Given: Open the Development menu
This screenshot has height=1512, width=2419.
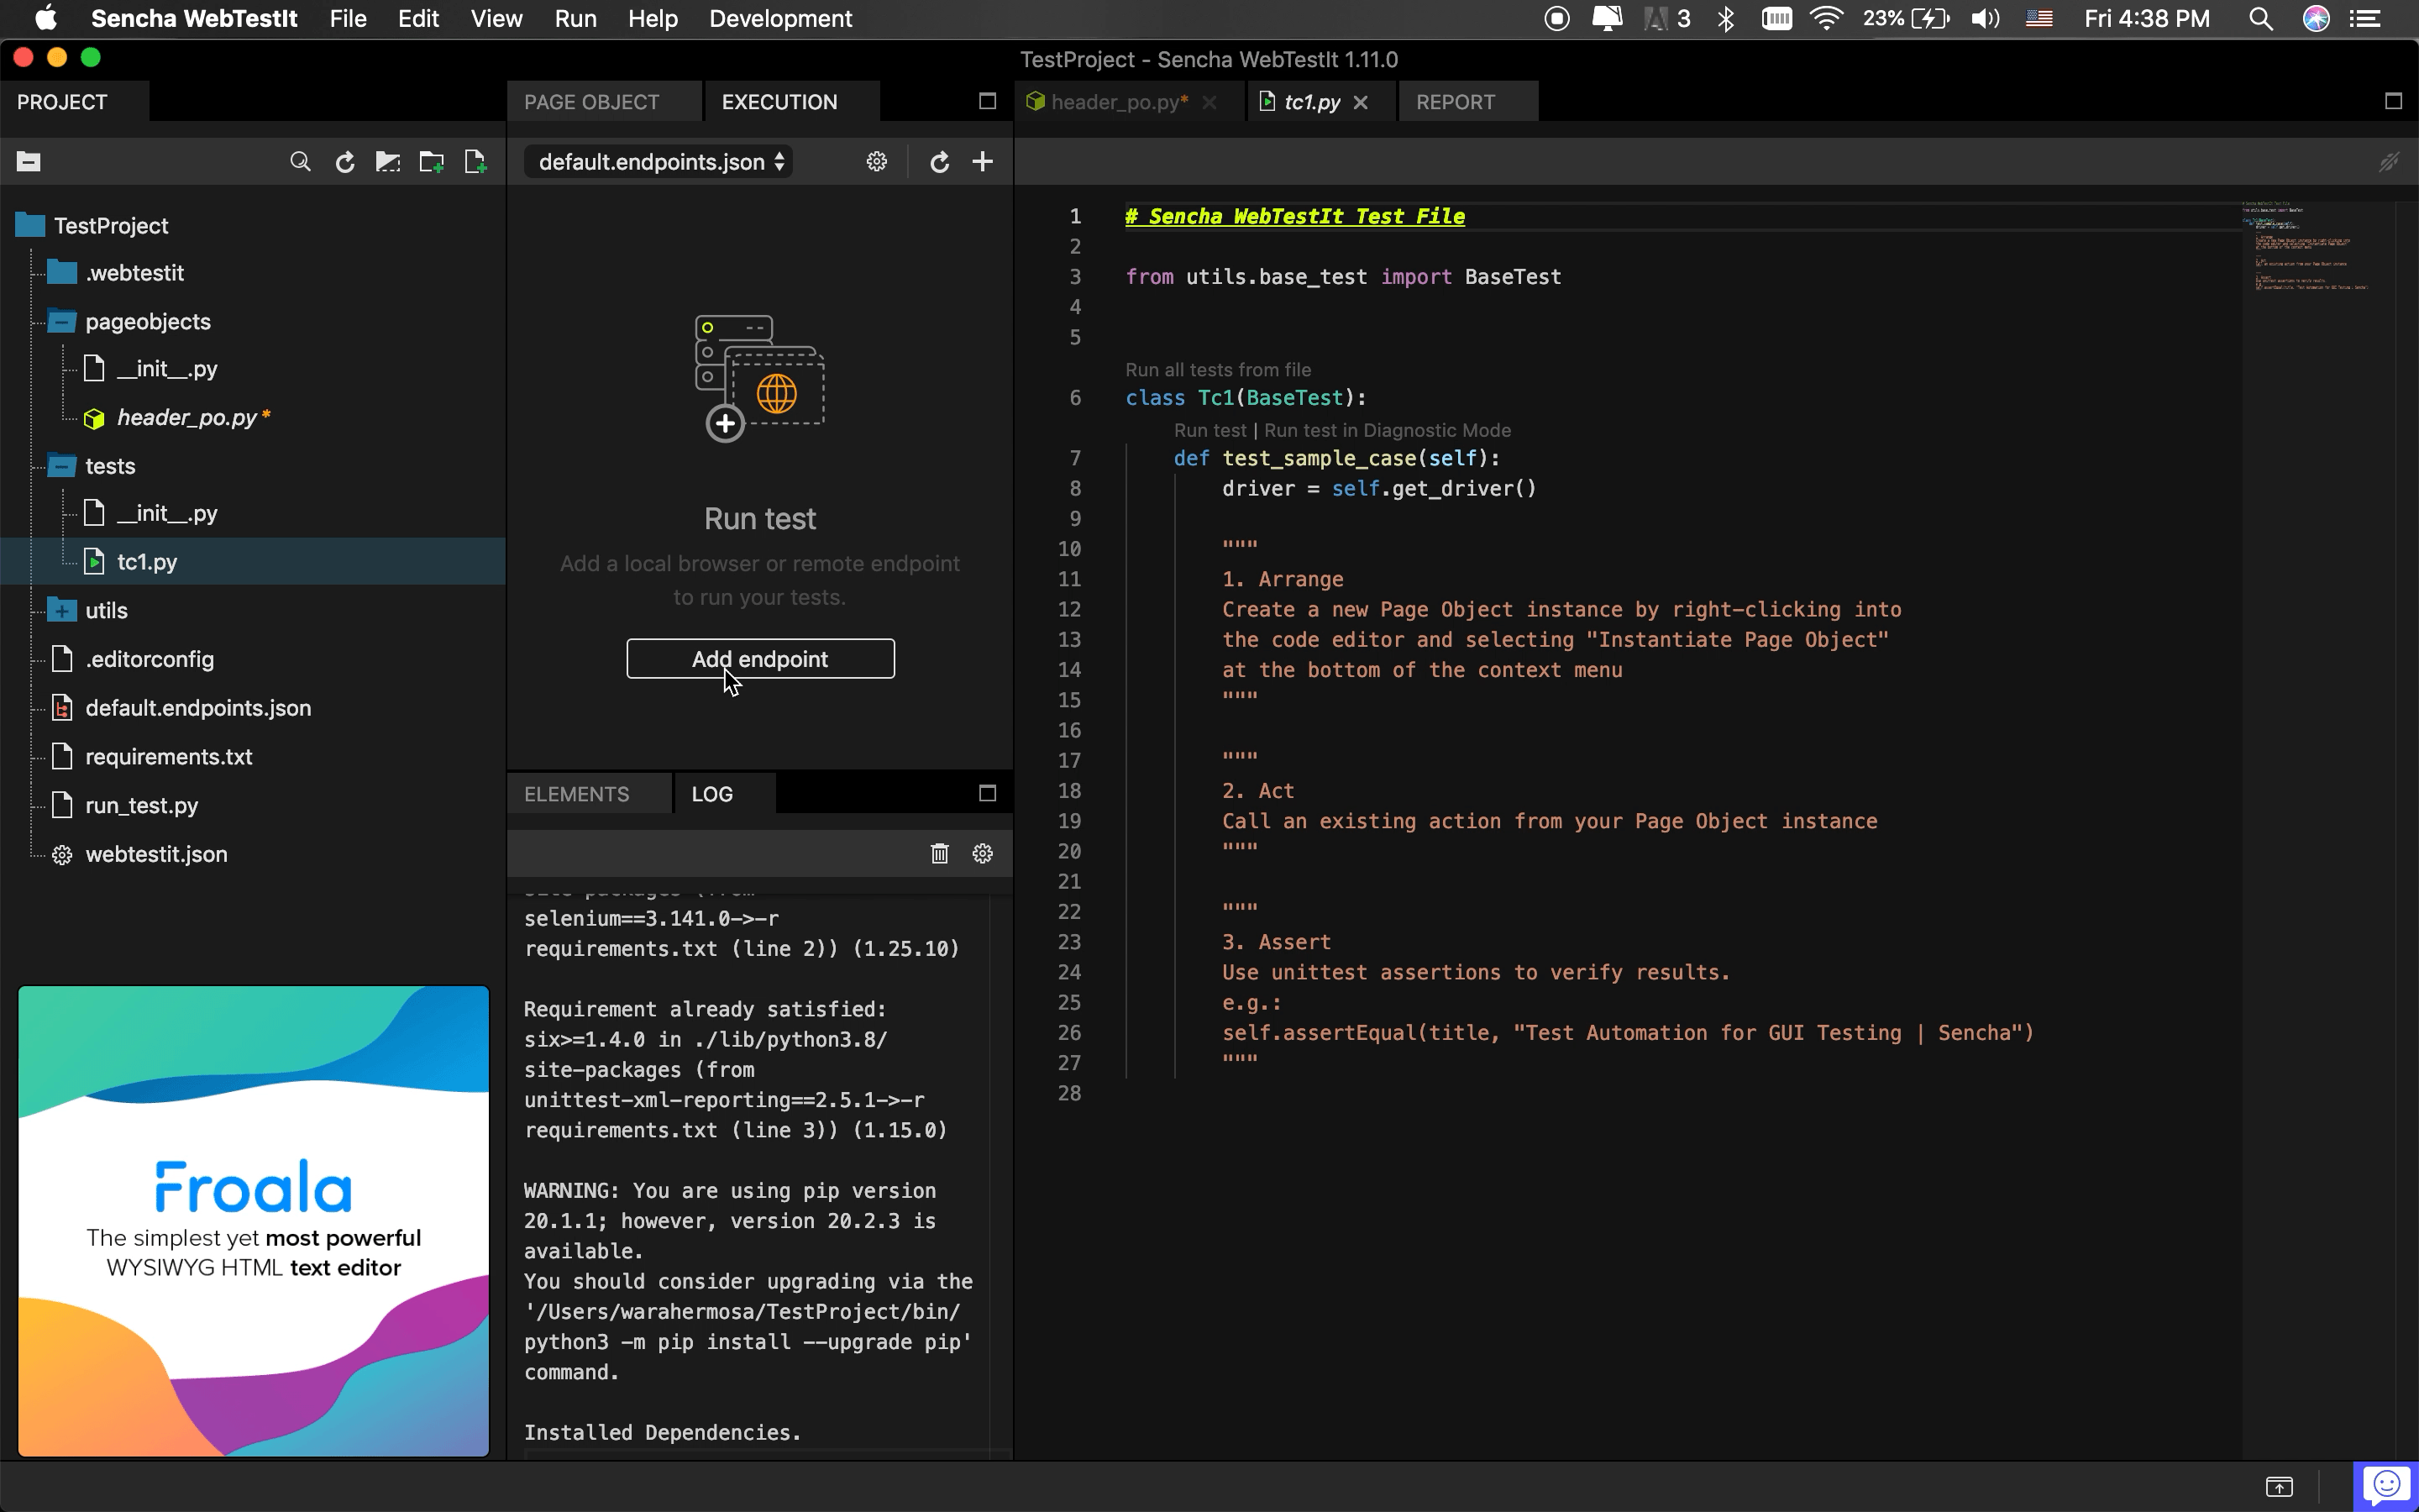Looking at the screenshot, I should click(780, 18).
